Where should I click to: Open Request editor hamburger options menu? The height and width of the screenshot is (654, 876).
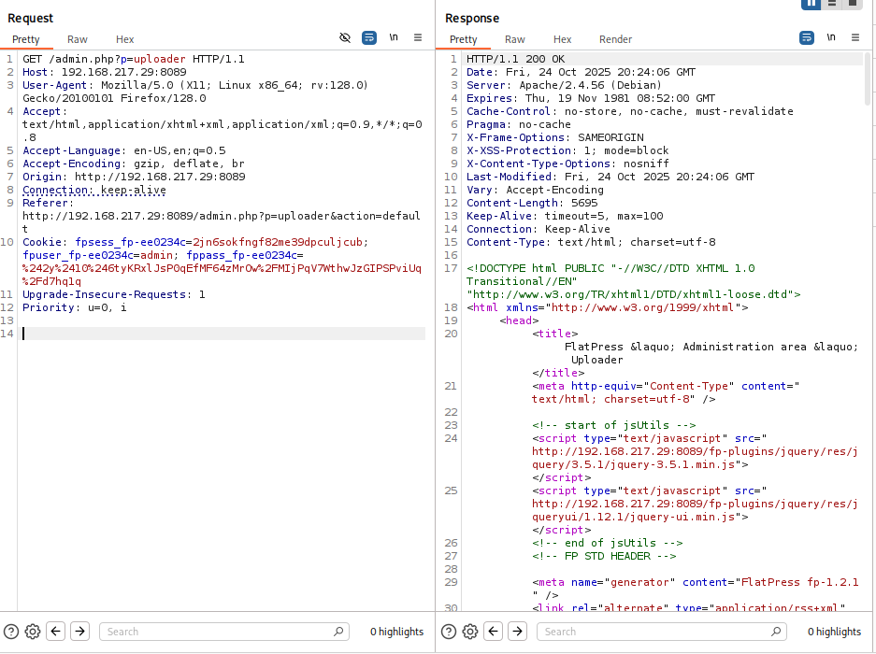418,38
